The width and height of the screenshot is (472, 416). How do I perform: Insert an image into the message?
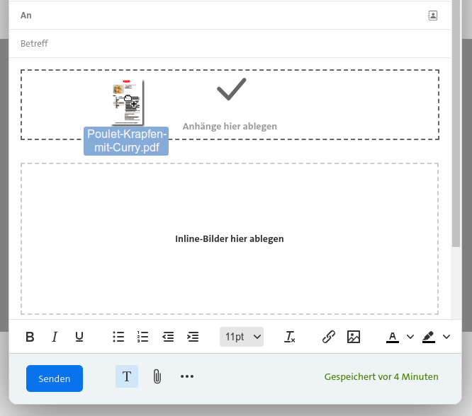pyautogui.click(x=354, y=337)
